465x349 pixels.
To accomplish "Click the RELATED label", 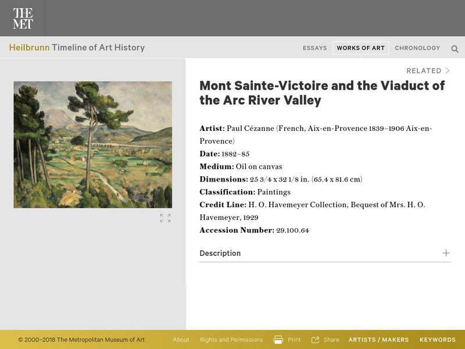I will [424, 70].
